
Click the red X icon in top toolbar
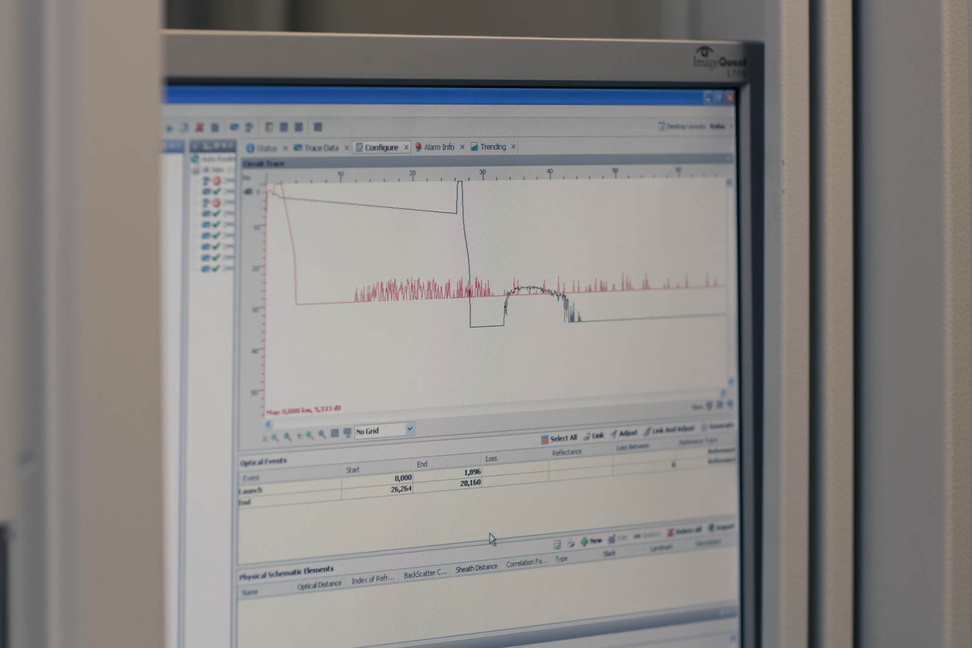(x=199, y=128)
